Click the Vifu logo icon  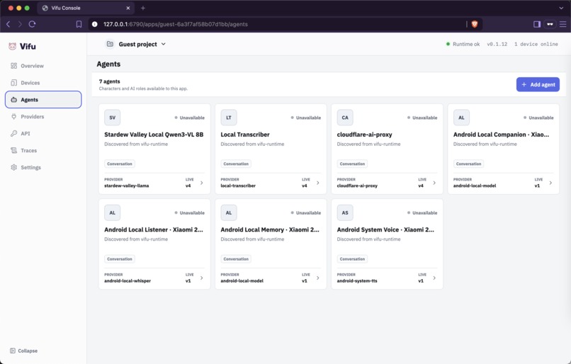click(12, 46)
